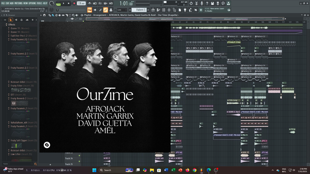
Task: Click the main time display 1:01:00
Action: click(x=126, y=3)
